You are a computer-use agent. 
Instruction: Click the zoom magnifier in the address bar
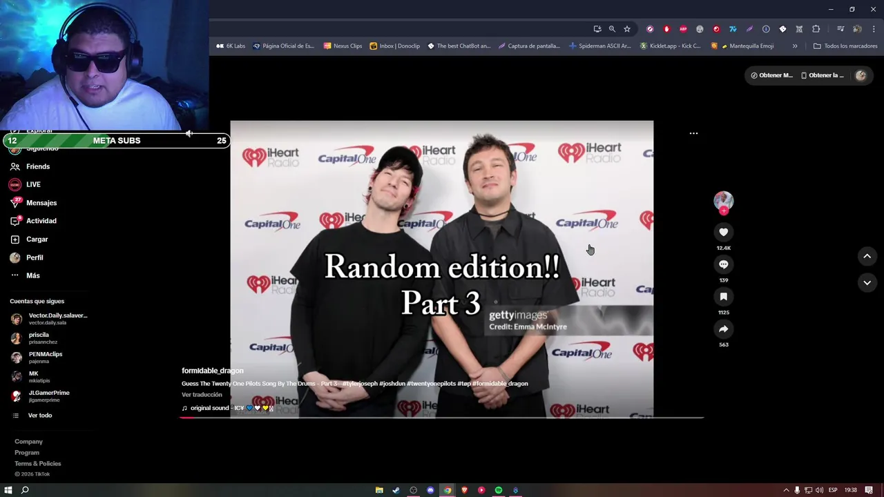pyautogui.click(x=612, y=29)
